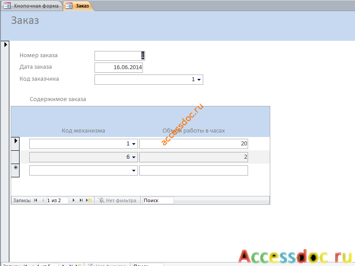Select the main form record selector arrow

point(6,44)
